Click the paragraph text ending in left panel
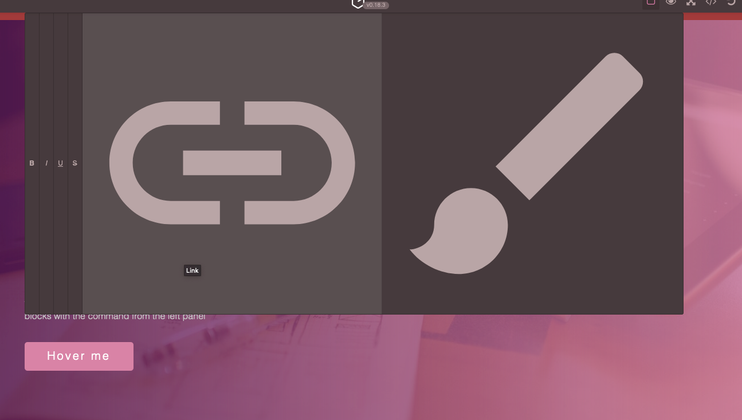Screen dimensions: 742x420 [115, 316]
